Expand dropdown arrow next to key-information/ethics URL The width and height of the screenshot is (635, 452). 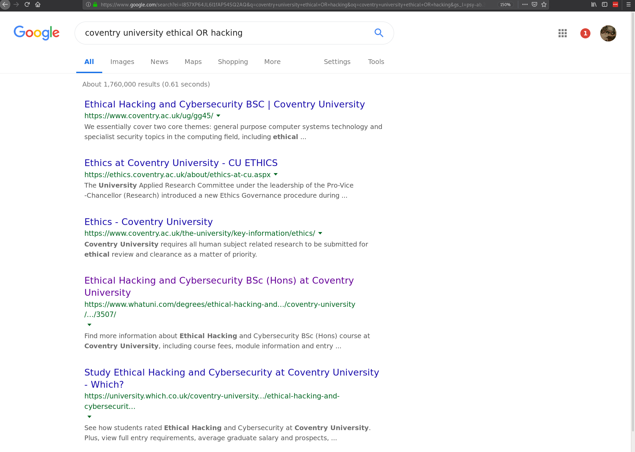click(320, 233)
